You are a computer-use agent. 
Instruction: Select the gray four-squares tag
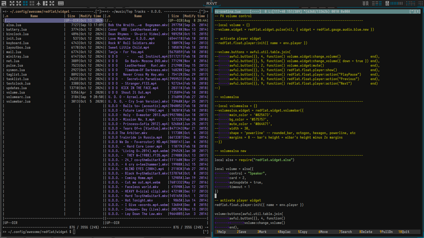32,3
